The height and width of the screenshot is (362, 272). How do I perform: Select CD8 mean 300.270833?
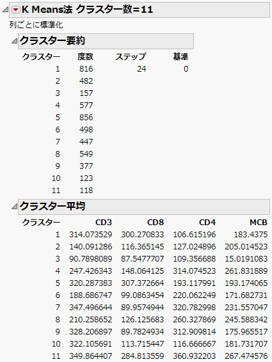[x=143, y=235]
